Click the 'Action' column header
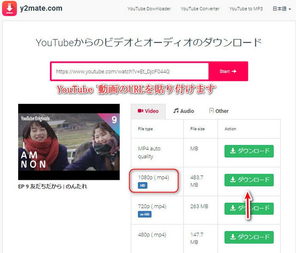The width and height of the screenshot is (296, 253). (x=230, y=129)
